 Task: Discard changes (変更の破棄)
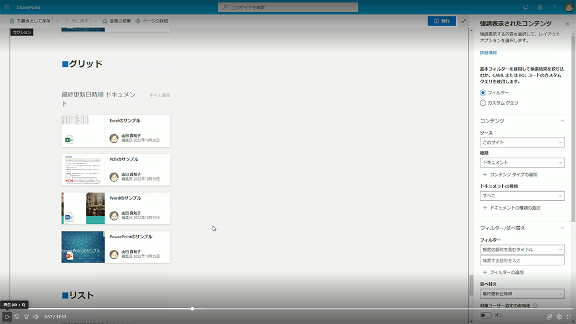[116, 21]
